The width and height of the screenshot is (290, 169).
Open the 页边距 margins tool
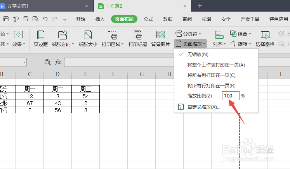41,39
